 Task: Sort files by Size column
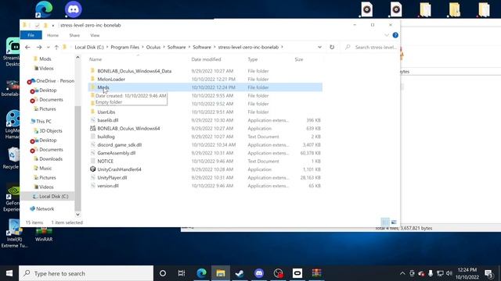coord(299,59)
